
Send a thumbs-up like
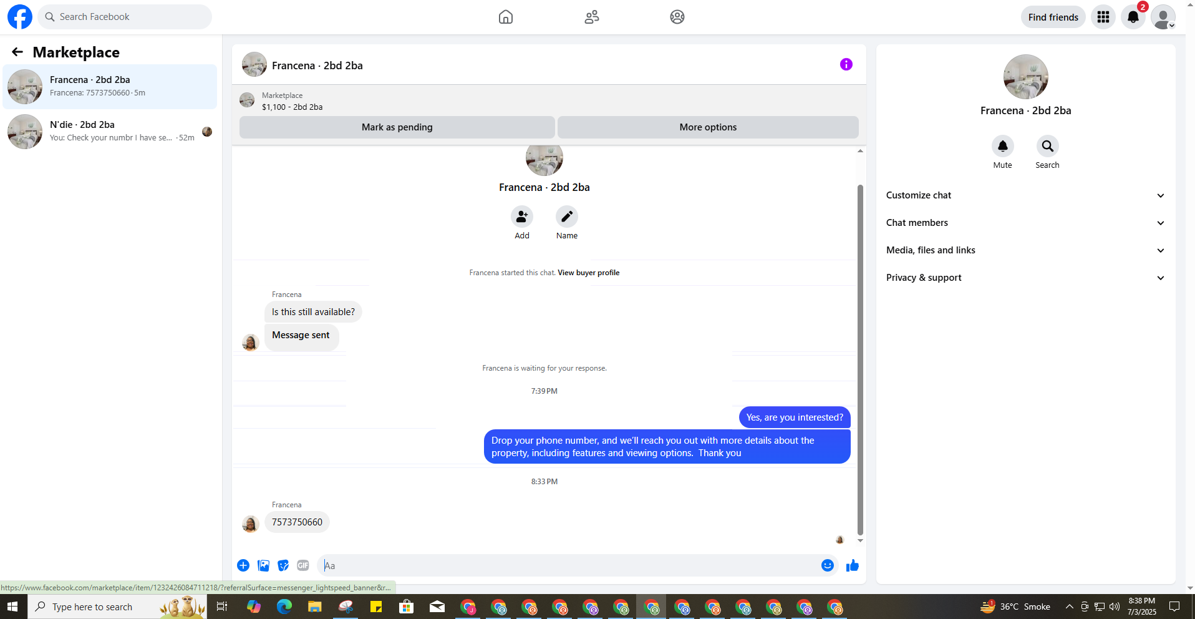[x=853, y=565]
